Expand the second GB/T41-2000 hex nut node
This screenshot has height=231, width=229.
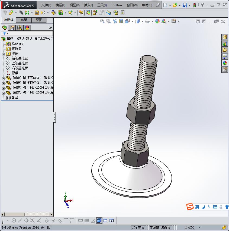[3, 93]
